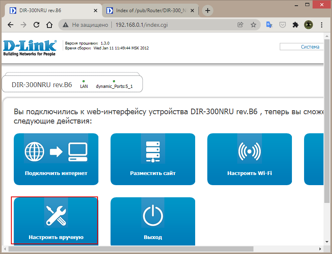Image resolution: width=332 pixels, height=254 pixels.
Task: Maximize the browser window
Action: pyautogui.click(x=307, y=4)
